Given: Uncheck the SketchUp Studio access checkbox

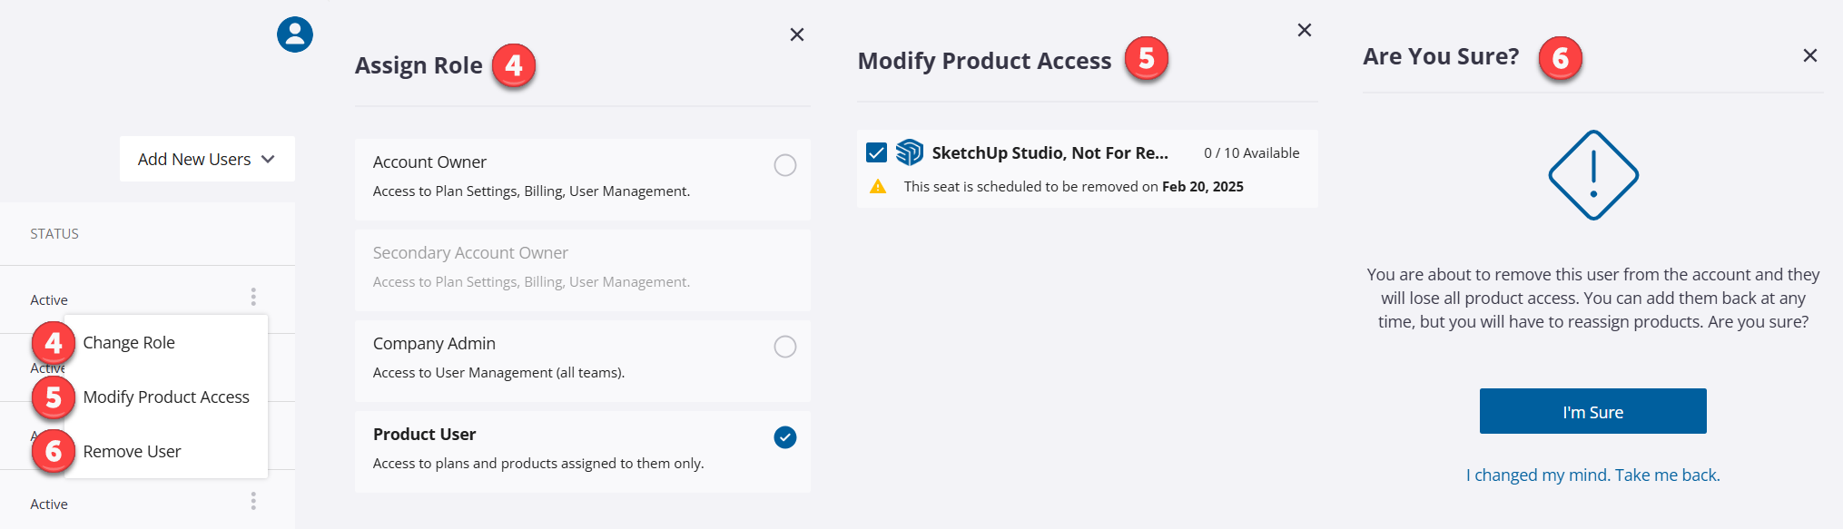Looking at the screenshot, I should [876, 152].
